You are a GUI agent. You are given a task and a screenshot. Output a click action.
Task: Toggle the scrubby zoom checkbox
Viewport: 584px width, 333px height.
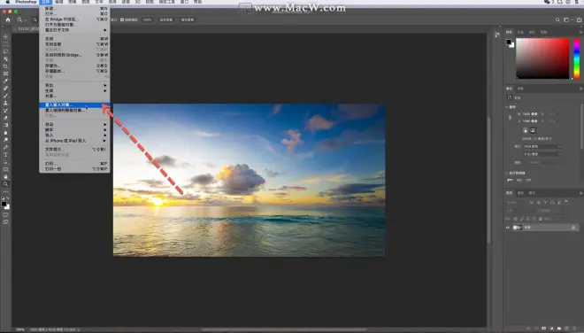click(122, 19)
